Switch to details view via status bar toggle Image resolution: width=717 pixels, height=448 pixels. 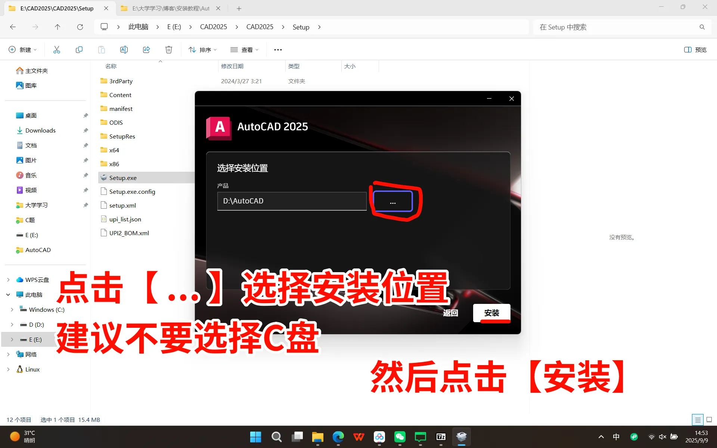(x=697, y=420)
